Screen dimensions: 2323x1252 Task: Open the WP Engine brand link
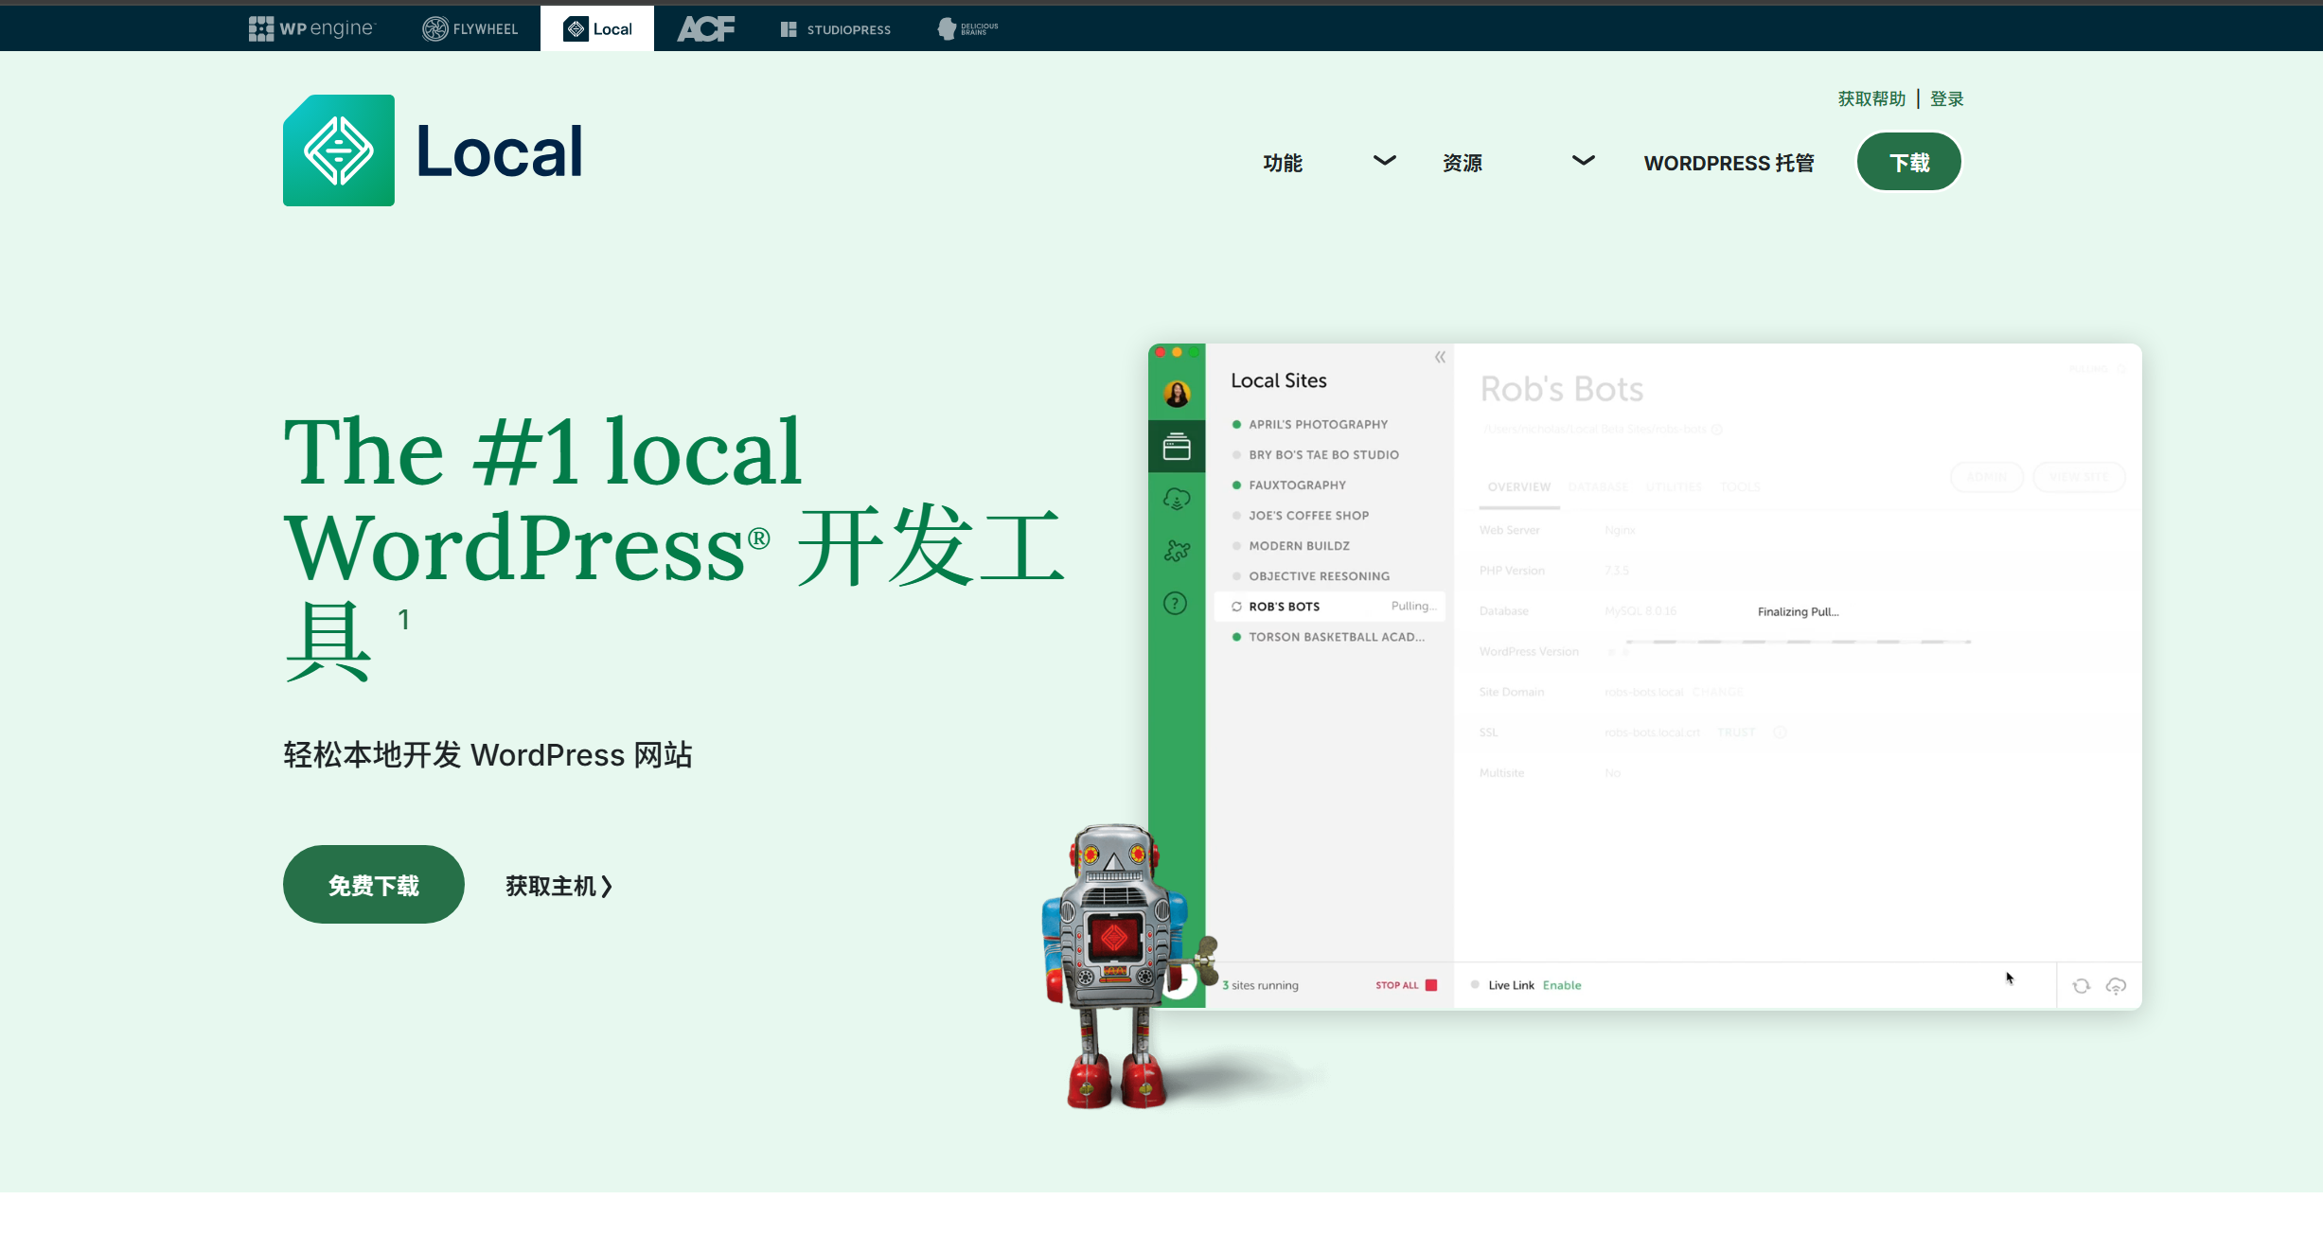[311, 28]
